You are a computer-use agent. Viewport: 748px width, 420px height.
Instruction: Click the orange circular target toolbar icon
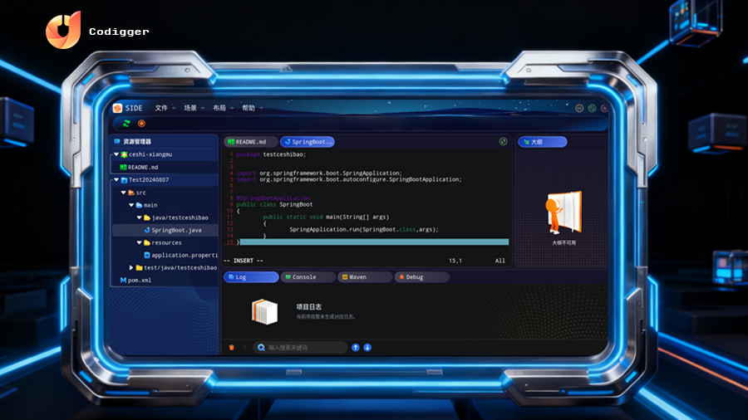pos(141,124)
